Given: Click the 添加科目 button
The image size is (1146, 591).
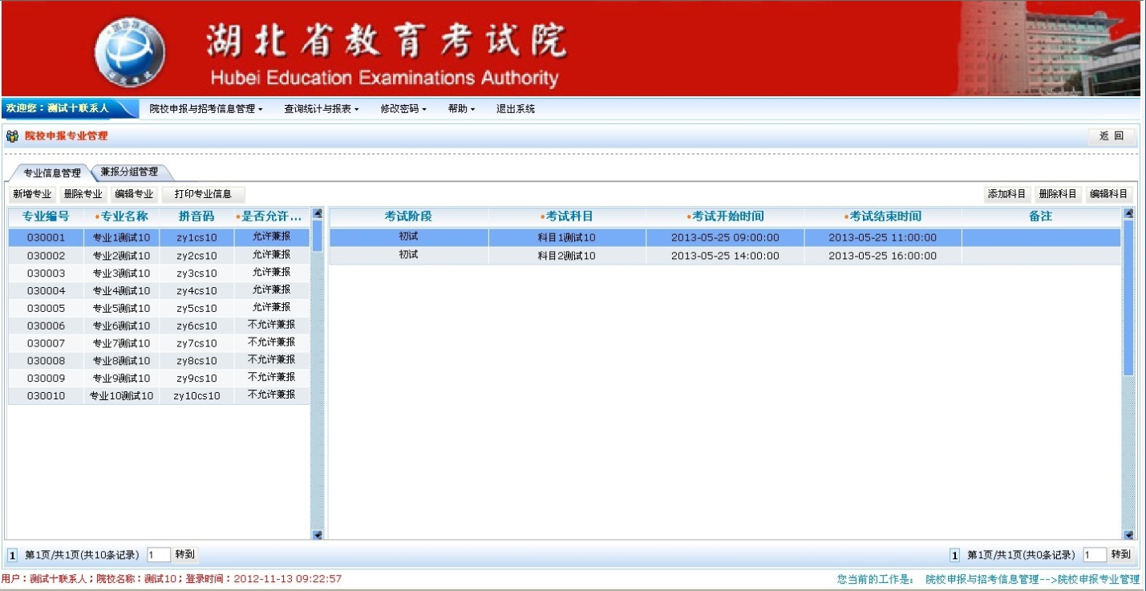Looking at the screenshot, I should tap(1006, 194).
